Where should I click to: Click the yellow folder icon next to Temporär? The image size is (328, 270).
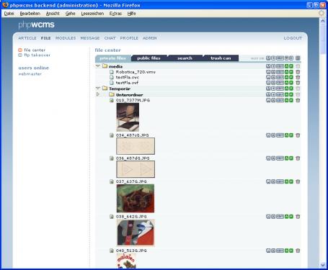click(105, 89)
